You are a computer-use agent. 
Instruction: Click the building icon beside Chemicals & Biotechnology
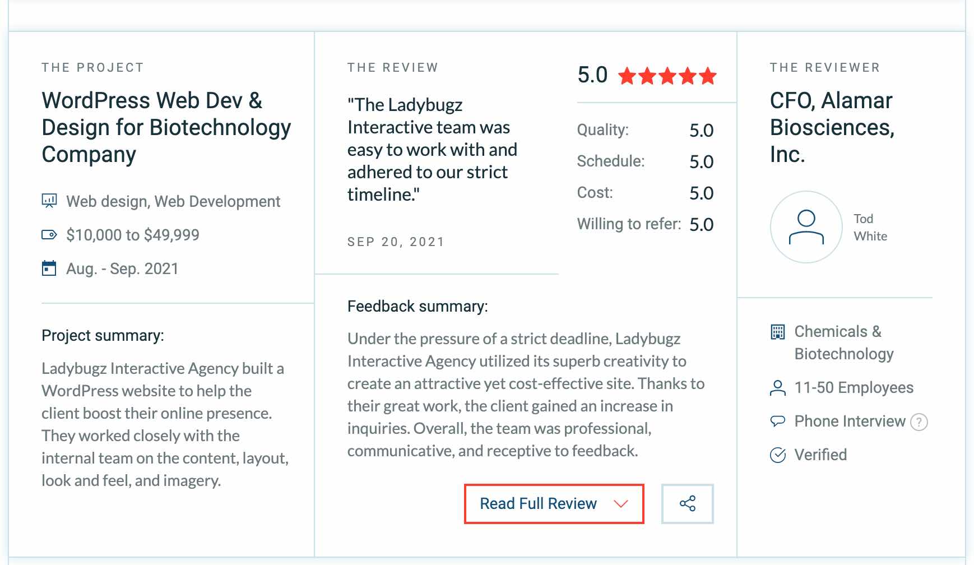(x=778, y=332)
